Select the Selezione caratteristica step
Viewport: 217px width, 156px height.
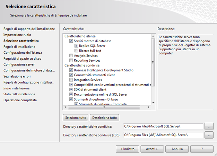tap(21, 41)
